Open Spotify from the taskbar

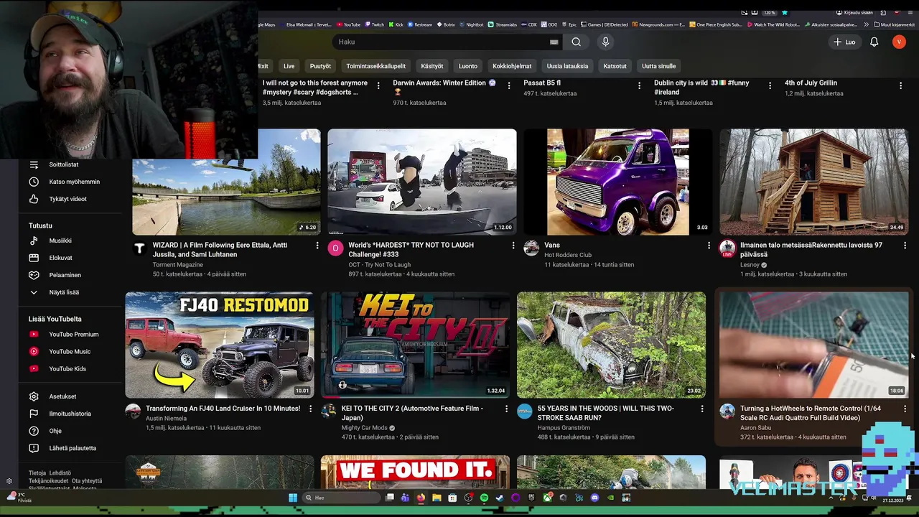(484, 498)
